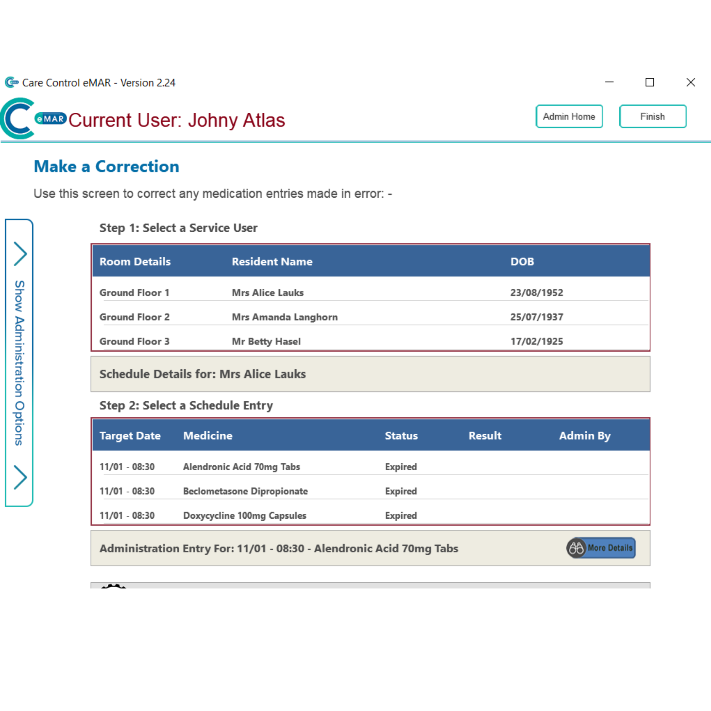The height and width of the screenshot is (711, 711).
Task: Click Status column header
Action: pos(401,435)
